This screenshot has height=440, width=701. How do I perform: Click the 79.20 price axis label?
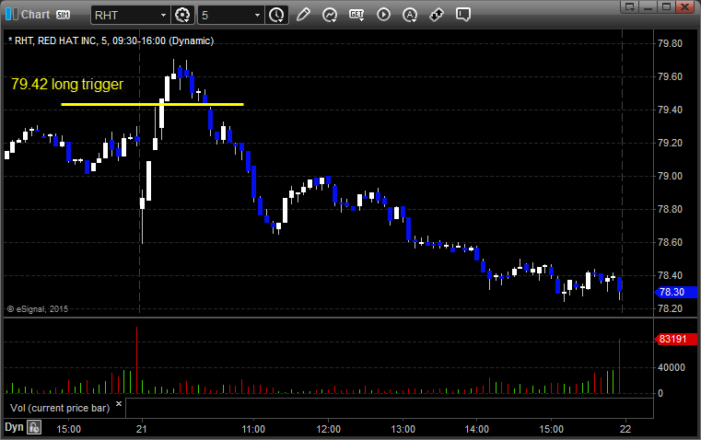point(671,143)
